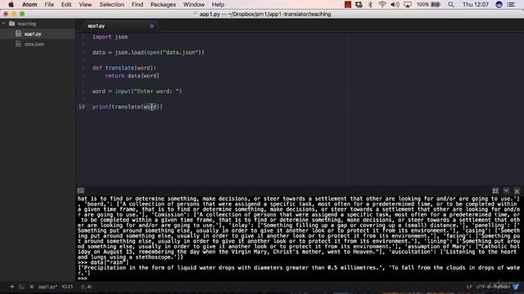
Task: Open the Apple menu
Action: click(x=11, y=4)
